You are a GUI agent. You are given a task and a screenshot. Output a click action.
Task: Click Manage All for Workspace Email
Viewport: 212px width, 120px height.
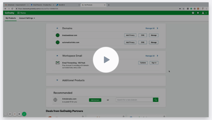(150, 56)
